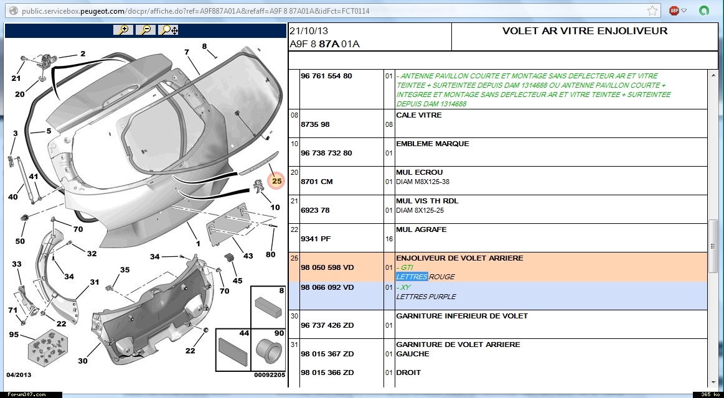Screen dimensions: 724x398
Task: Open the Adblock Plus dropdown arrow
Action: [684, 11]
